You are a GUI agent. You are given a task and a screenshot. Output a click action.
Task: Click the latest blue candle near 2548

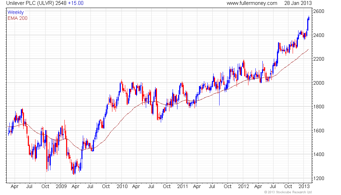coord(309,18)
